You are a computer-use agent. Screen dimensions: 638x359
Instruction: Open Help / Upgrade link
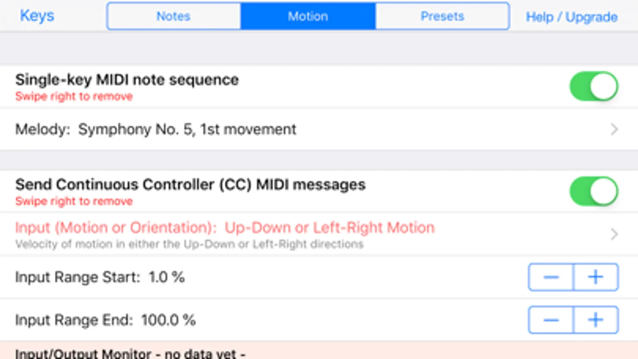[x=571, y=17]
